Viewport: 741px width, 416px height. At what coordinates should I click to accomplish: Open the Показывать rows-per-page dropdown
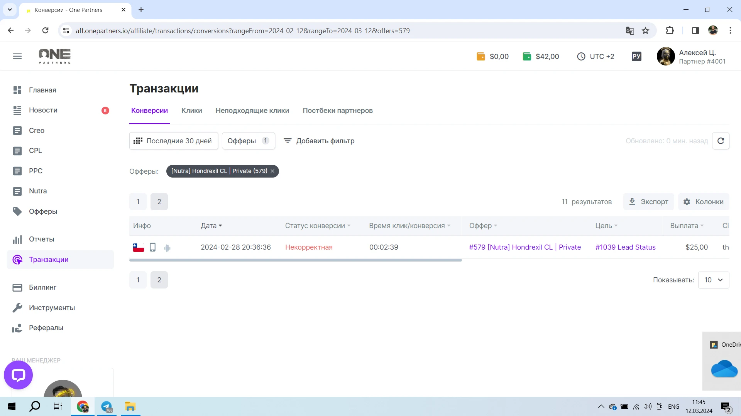point(714,280)
